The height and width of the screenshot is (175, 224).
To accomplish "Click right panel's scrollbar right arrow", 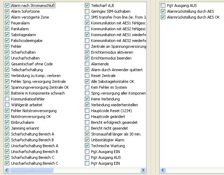I will tap(222, 170).
